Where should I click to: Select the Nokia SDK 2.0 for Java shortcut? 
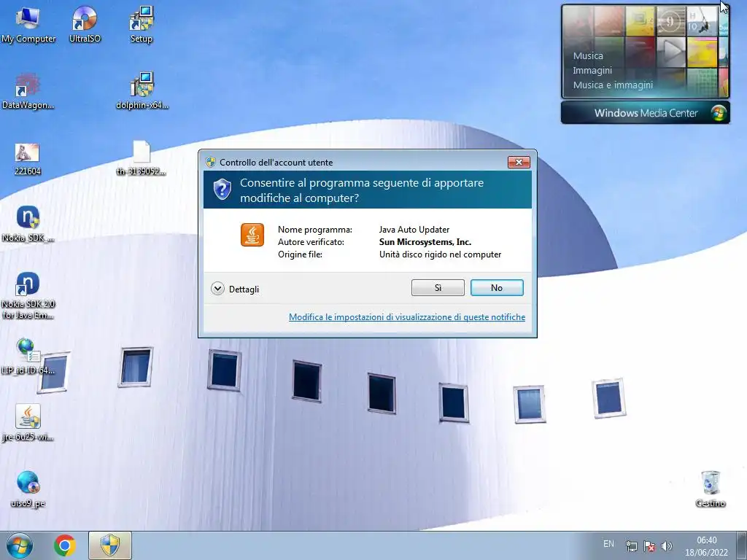pyautogui.click(x=28, y=295)
